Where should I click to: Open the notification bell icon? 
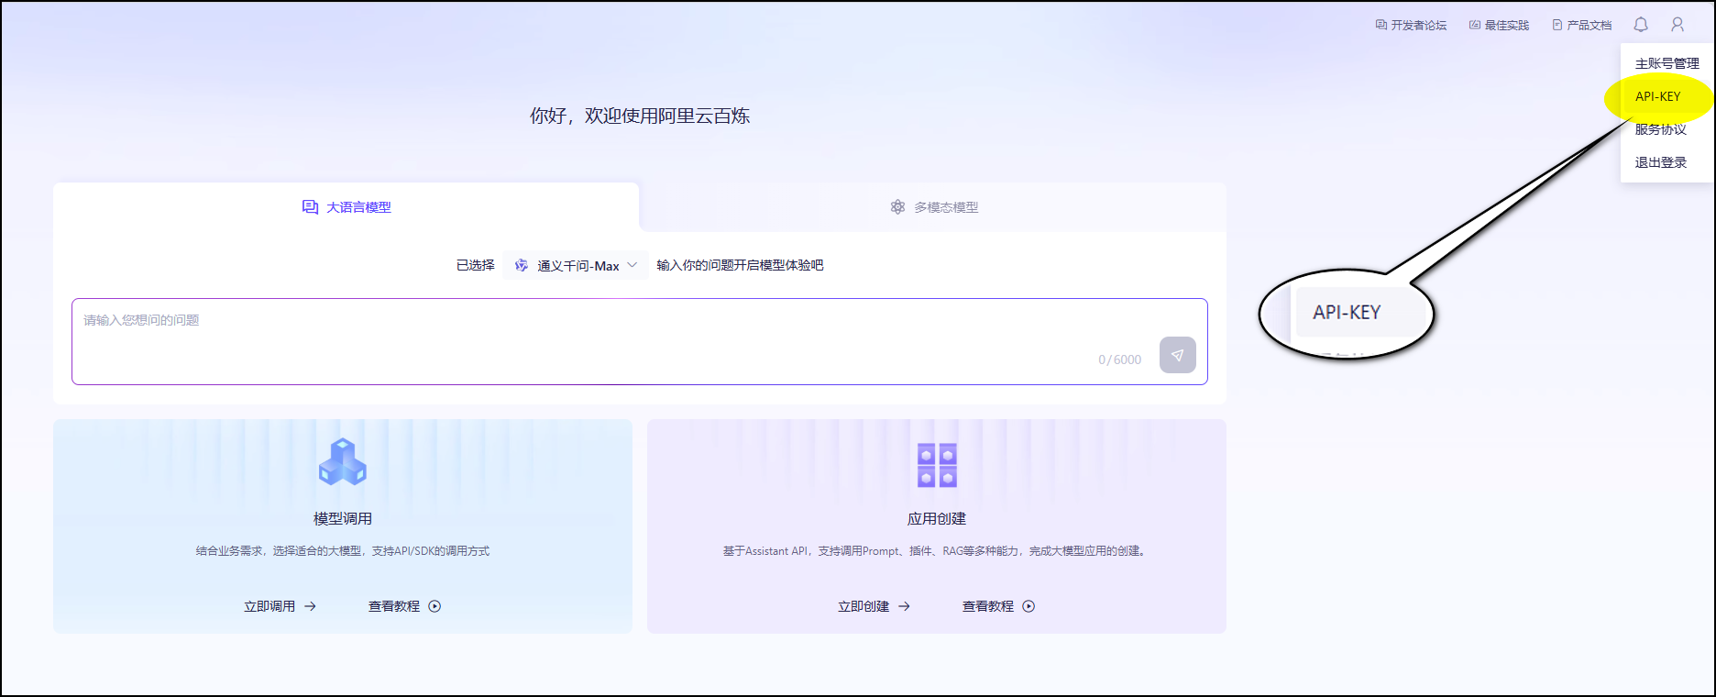coord(1641,25)
